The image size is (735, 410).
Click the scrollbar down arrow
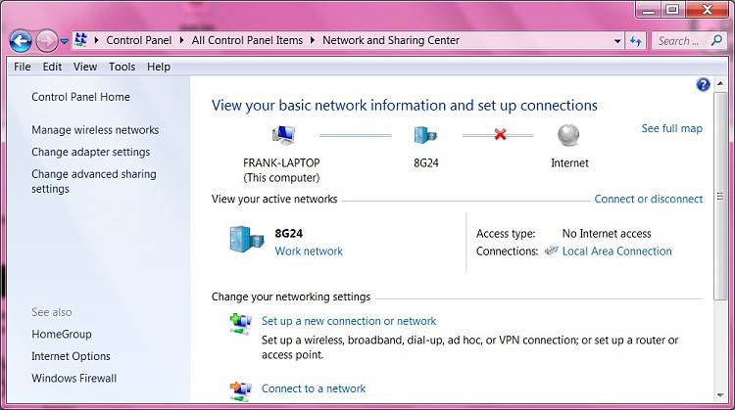[720, 395]
